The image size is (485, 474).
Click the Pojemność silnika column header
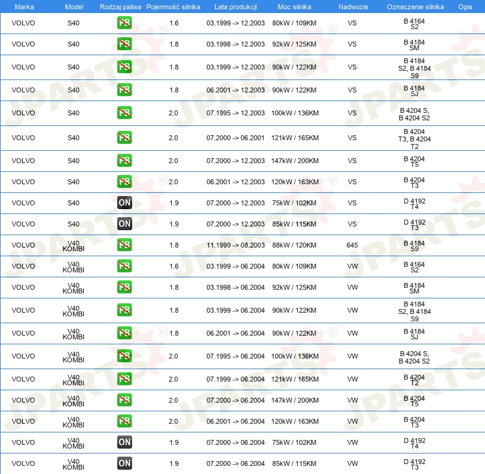[x=173, y=7]
